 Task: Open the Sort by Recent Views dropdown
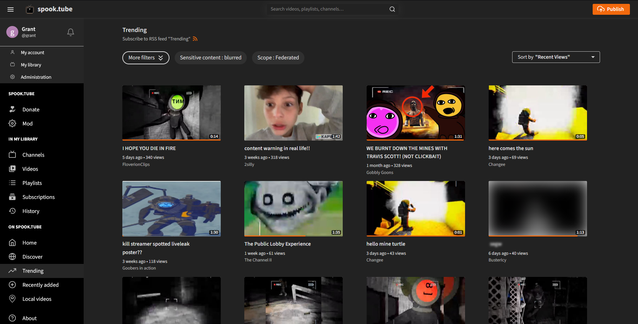click(556, 57)
